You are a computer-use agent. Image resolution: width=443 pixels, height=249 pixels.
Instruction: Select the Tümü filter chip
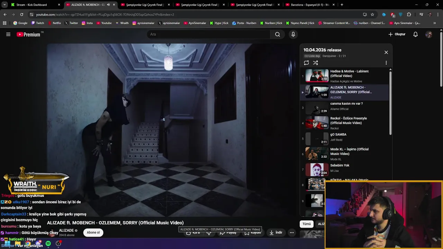[307, 224]
